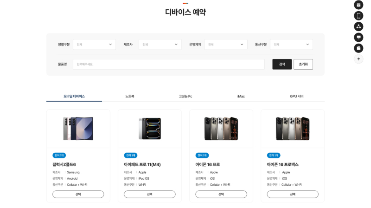Open the 운영체제 dropdown
The height and width of the screenshot is (208, 371).
[x=226, y=45]
